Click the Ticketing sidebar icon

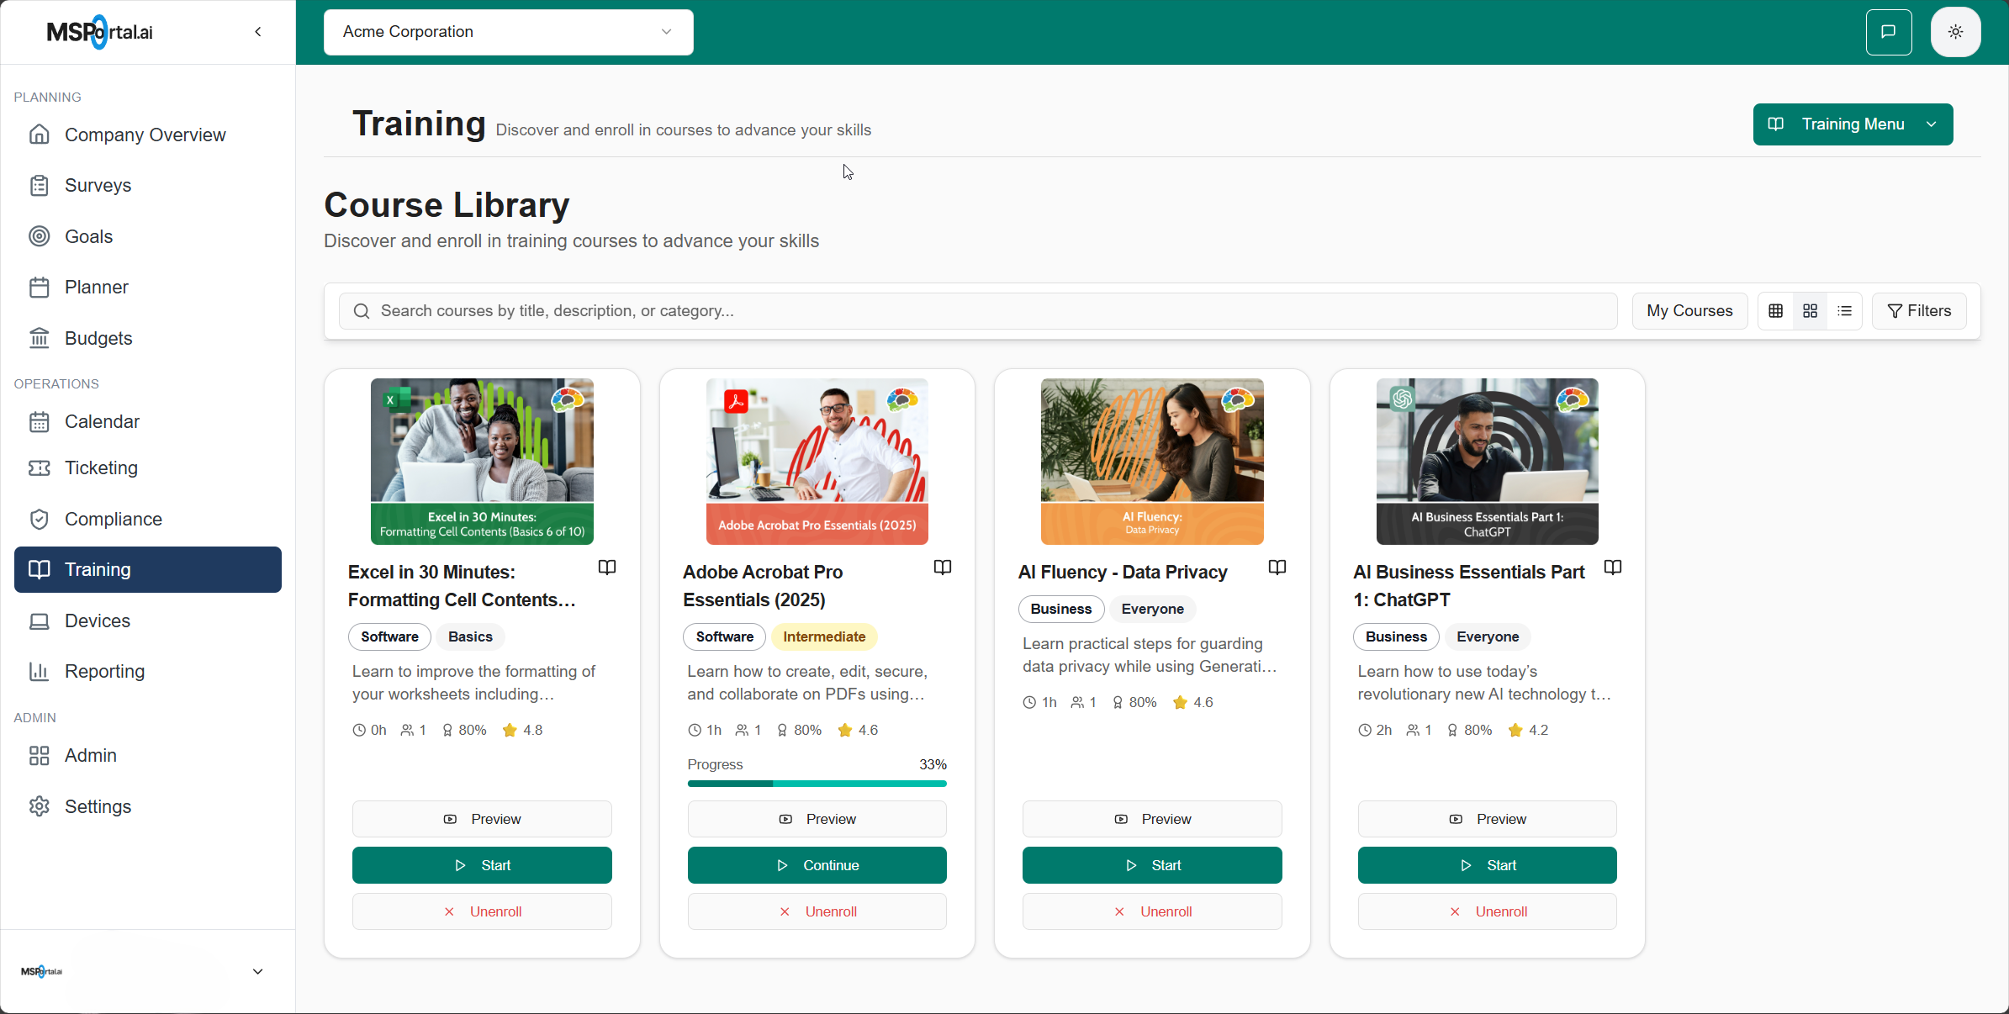(40, 467)
